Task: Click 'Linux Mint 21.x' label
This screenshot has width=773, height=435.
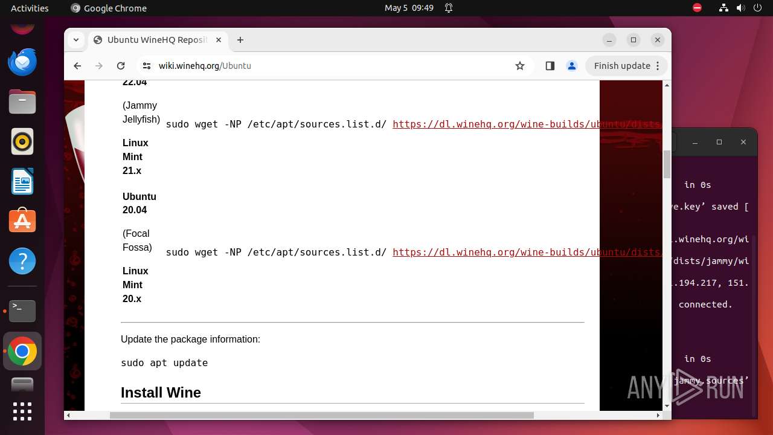Action: tap(135, 157)
